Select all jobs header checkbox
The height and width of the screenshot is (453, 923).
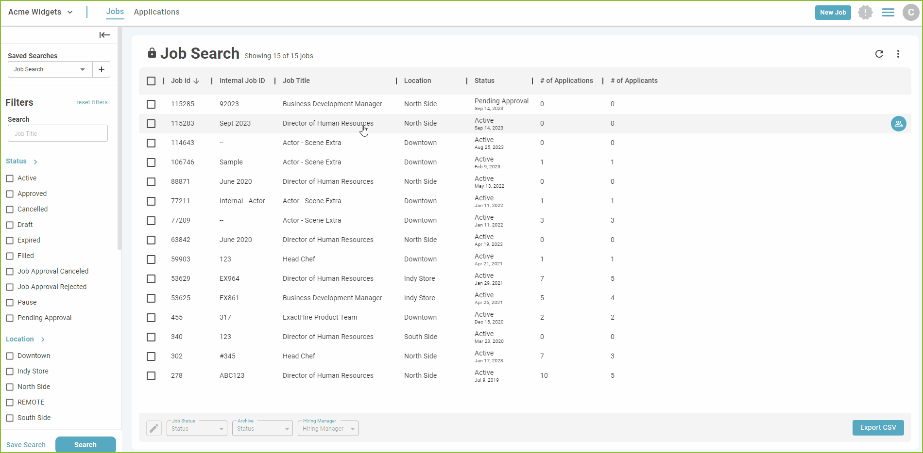click(151, 81)
